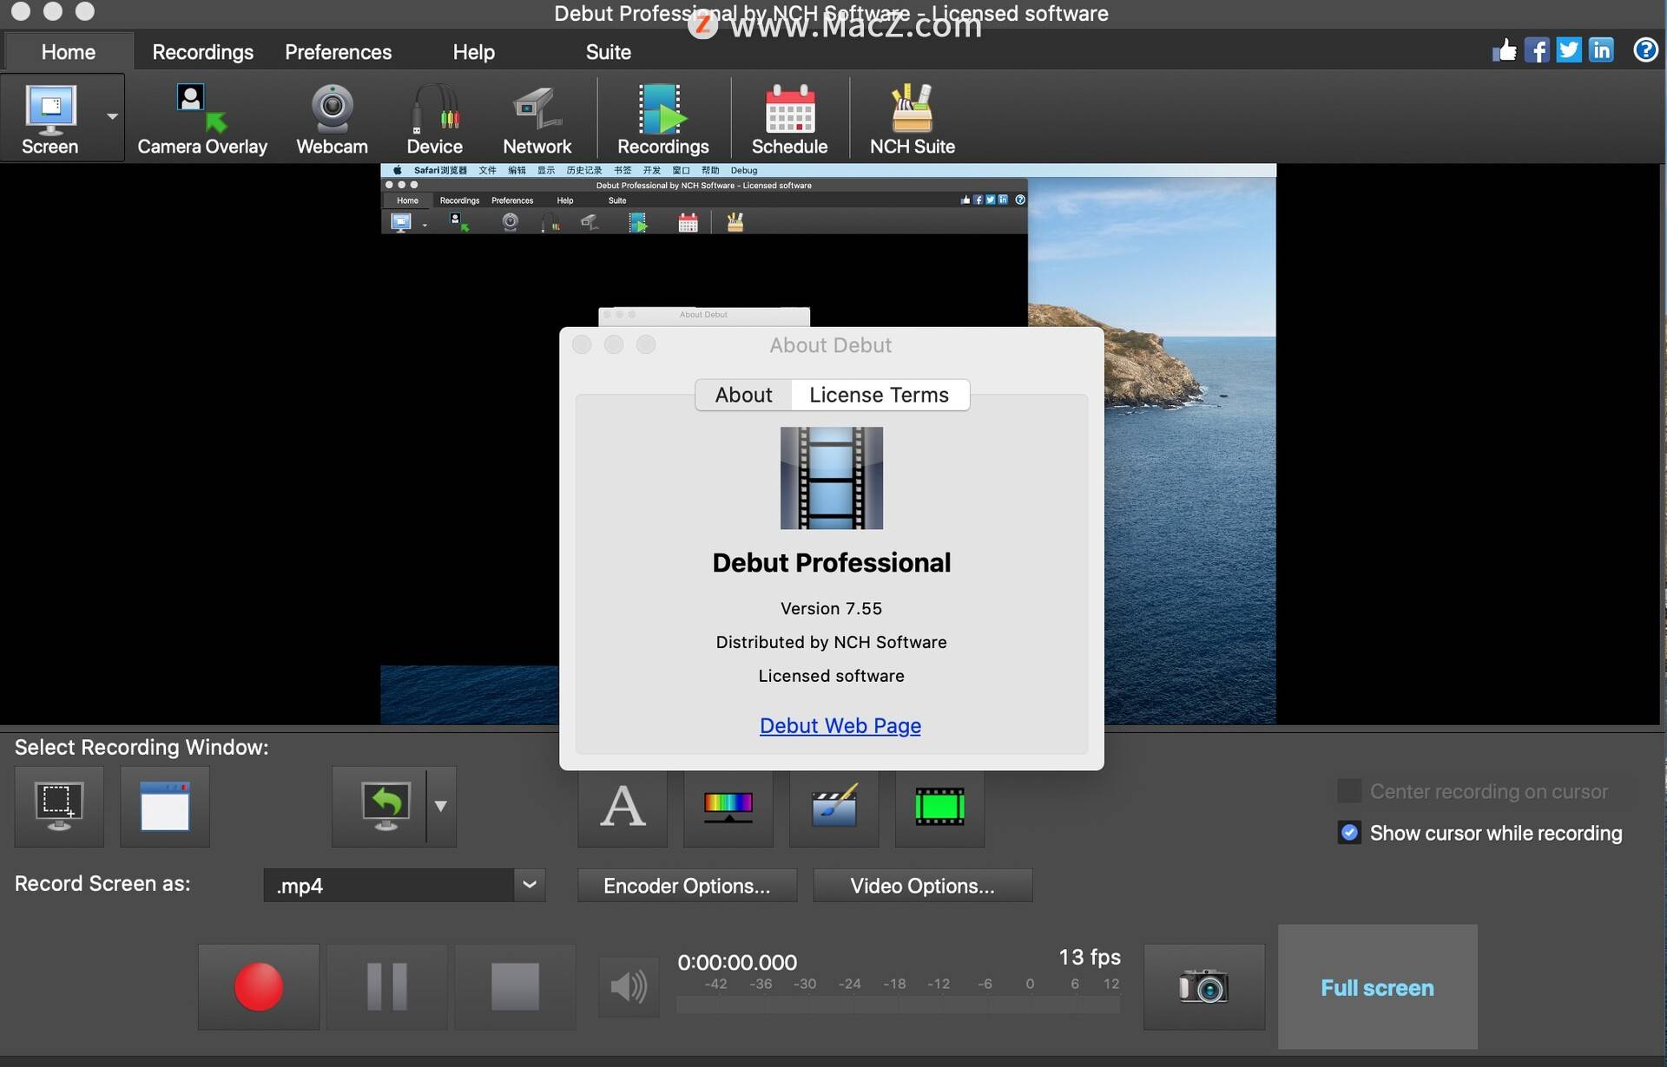Screen dimensions: 1667x1067
Task: Share on LinkedIn
Action: tap(1600, 50)
